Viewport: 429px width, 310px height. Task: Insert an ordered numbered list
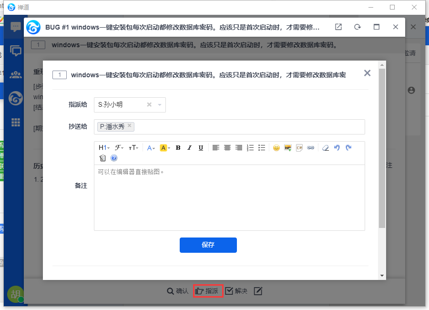(x=250, y=148)
